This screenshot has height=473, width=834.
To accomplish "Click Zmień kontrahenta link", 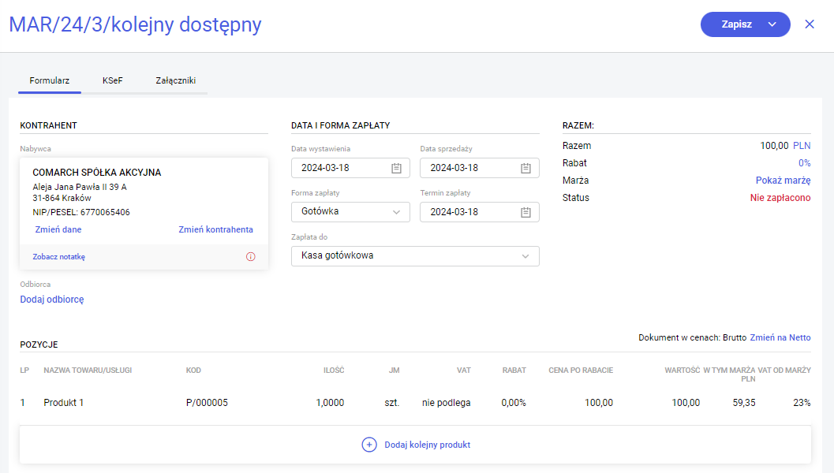I will coord(215,229).
